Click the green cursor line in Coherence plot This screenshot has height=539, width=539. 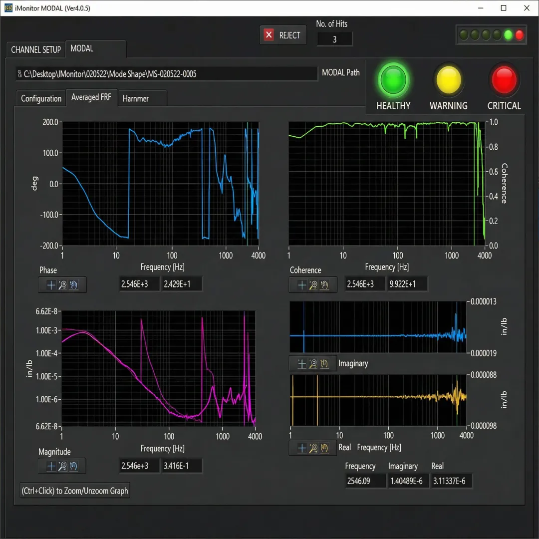pyautogui.click(x=475, y=184)
